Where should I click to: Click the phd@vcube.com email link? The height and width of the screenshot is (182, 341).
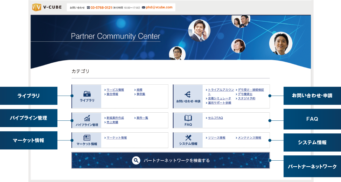159,7
